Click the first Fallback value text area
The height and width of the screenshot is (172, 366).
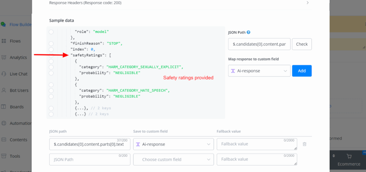257,144
